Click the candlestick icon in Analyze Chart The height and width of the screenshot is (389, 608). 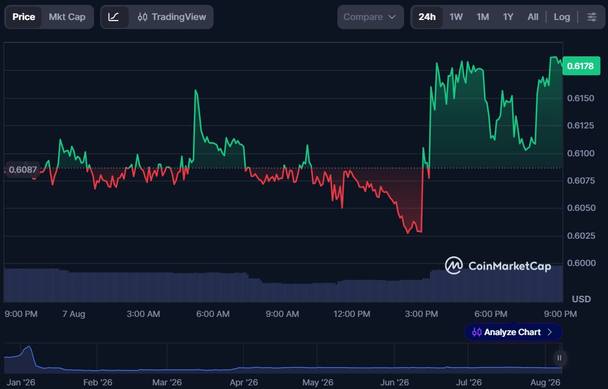coord(476,332)
